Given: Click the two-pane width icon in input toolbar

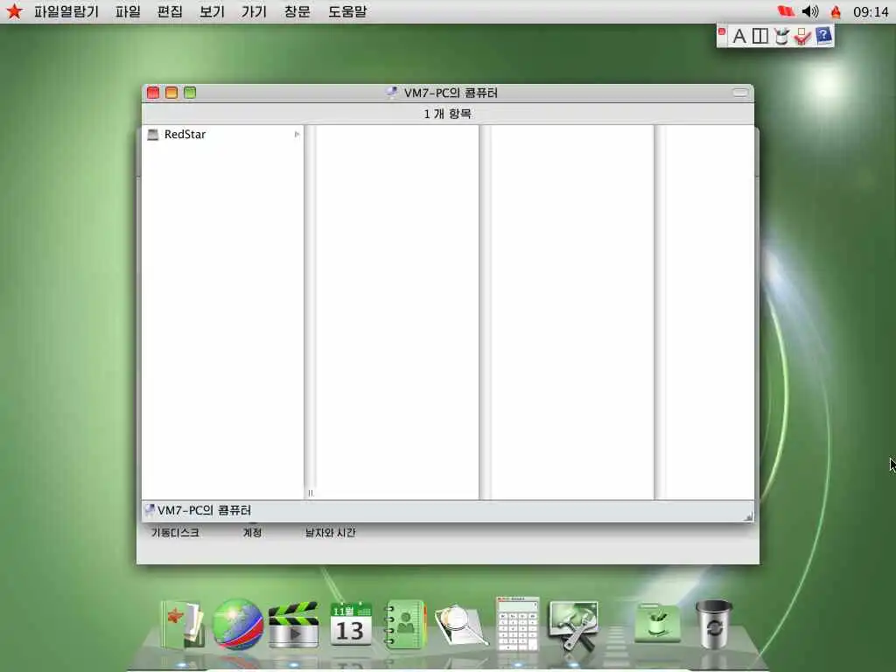Looking at the screenshot, I should (x=760, y=36).
